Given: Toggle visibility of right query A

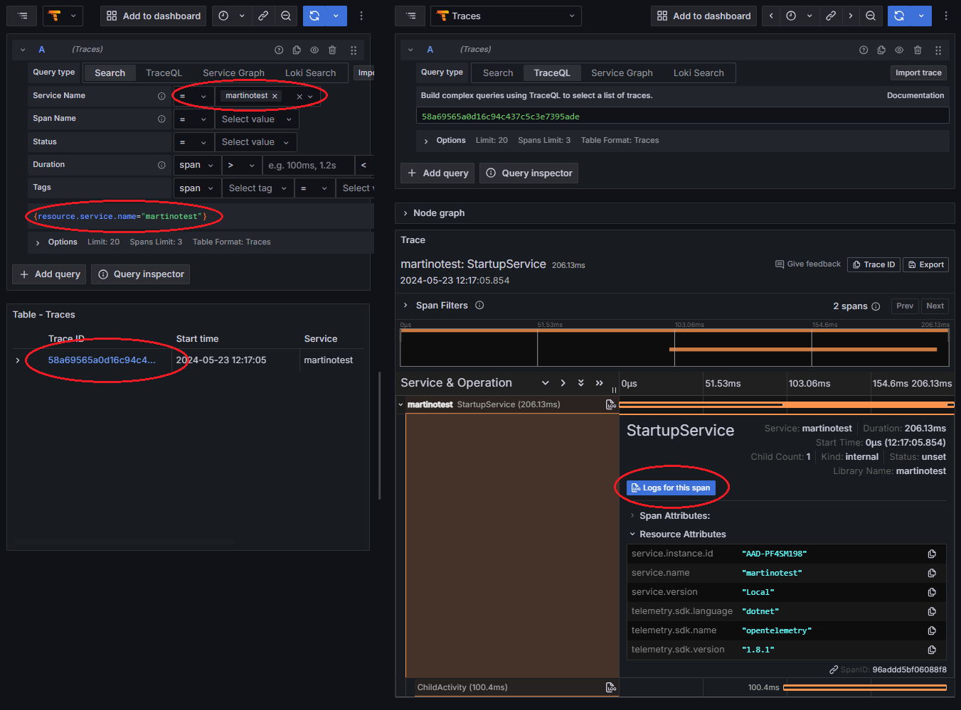Looking at the screenshot, I should click(x=899, y=50).
